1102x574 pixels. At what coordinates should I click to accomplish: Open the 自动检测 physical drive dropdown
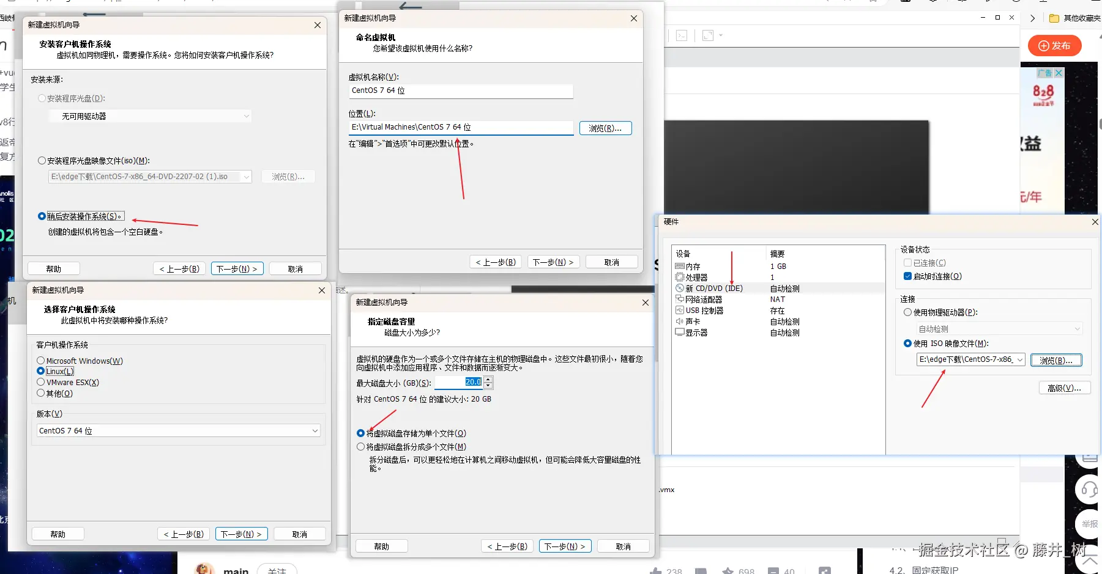(999, 329)
